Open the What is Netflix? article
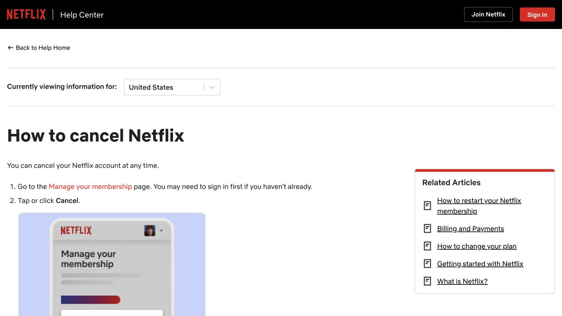 (462, 281)
